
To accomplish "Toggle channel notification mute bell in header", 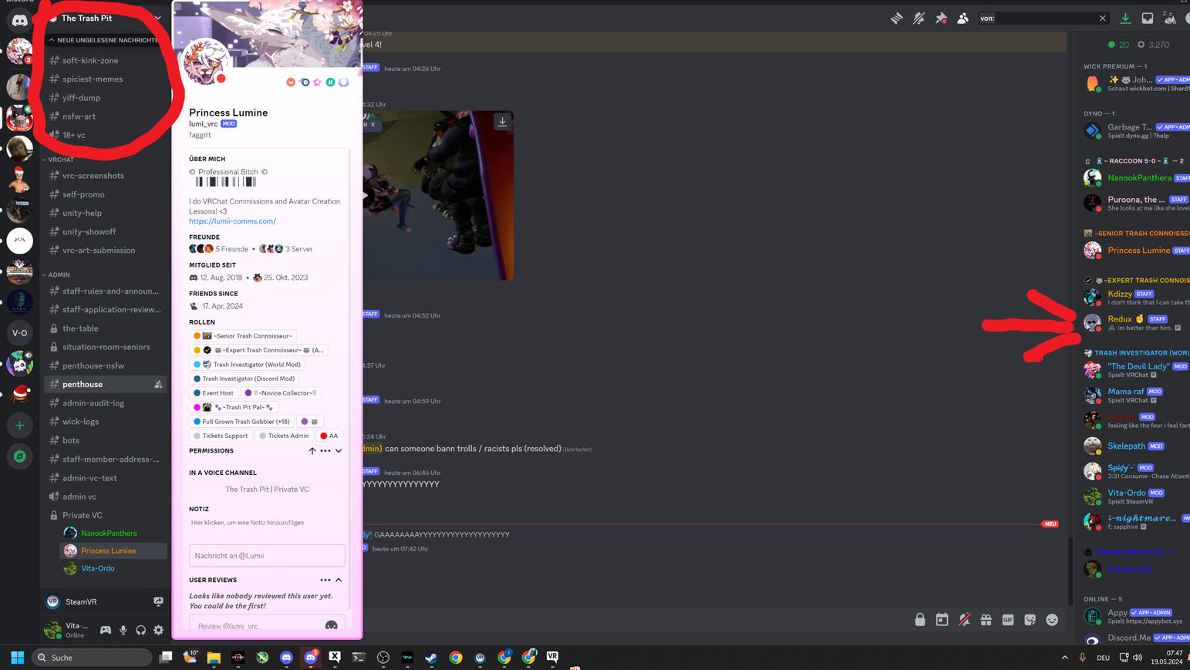I will (919, 19).
